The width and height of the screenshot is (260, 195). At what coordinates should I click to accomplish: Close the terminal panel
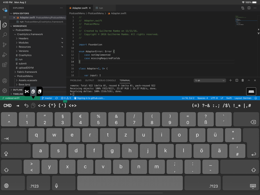[x=255, y=80]
